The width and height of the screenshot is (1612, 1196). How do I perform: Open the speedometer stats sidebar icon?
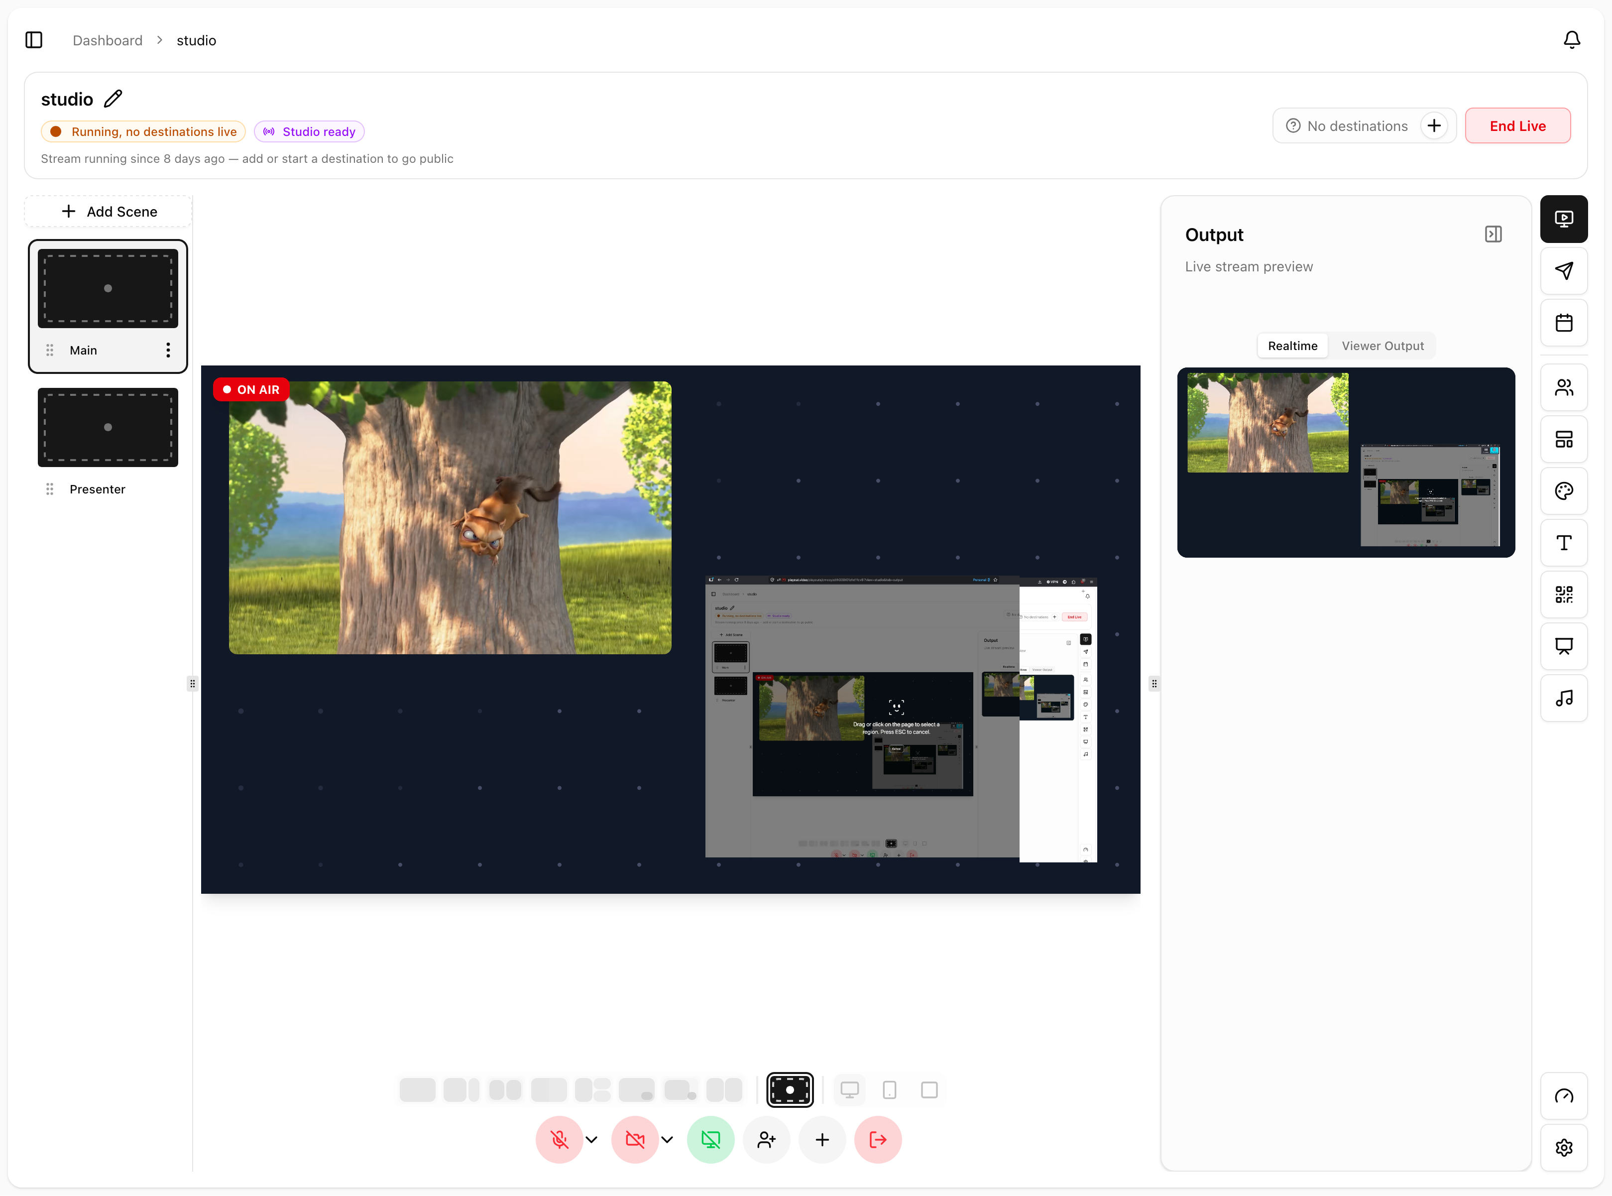coord(1564,1096)
